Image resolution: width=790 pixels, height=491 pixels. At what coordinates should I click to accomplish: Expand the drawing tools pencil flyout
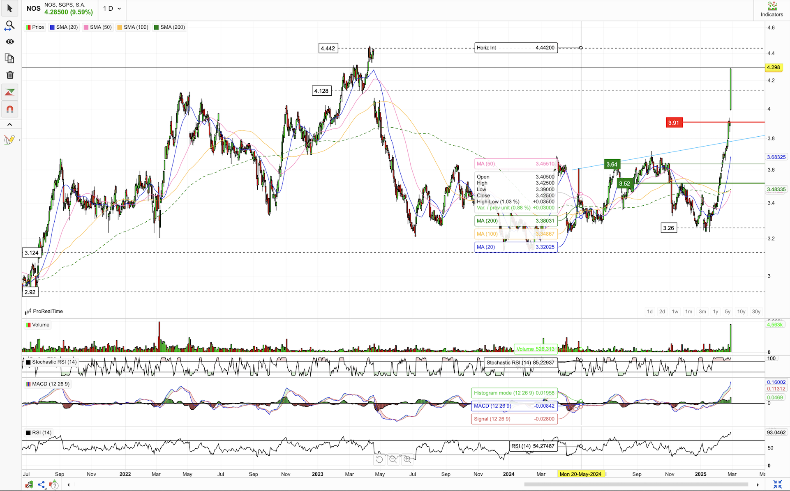pos(10,140)
